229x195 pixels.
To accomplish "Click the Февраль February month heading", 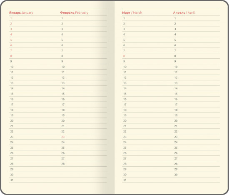I will [x=74, y=12].
